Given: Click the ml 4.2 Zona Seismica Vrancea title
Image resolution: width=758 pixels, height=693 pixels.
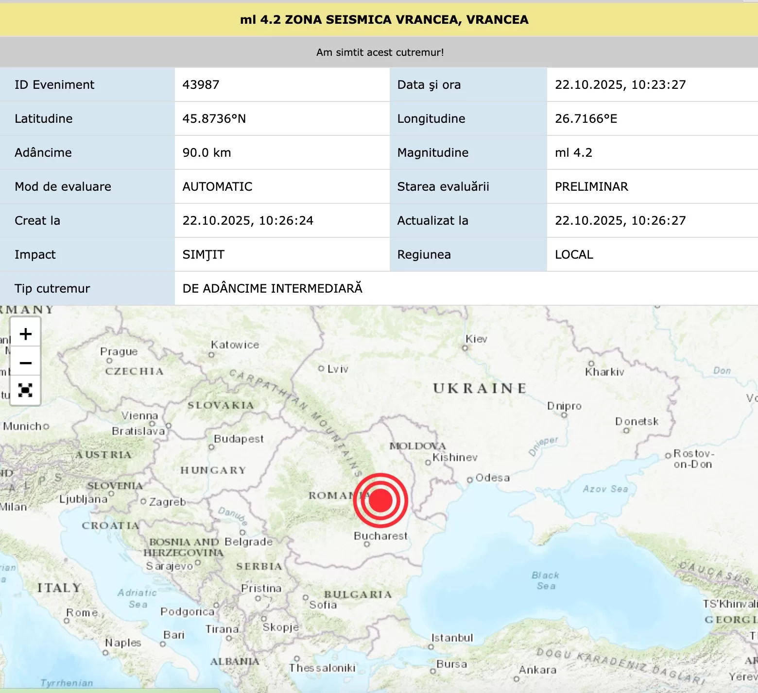Looking at the screenshot, I should point(384,20).
